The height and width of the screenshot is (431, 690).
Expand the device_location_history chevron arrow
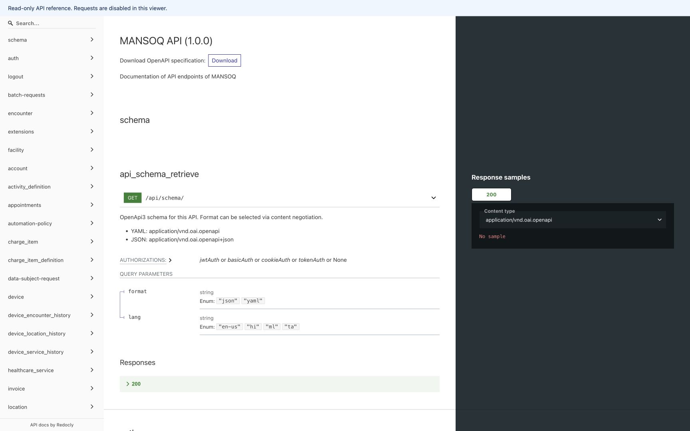[92, 333]
